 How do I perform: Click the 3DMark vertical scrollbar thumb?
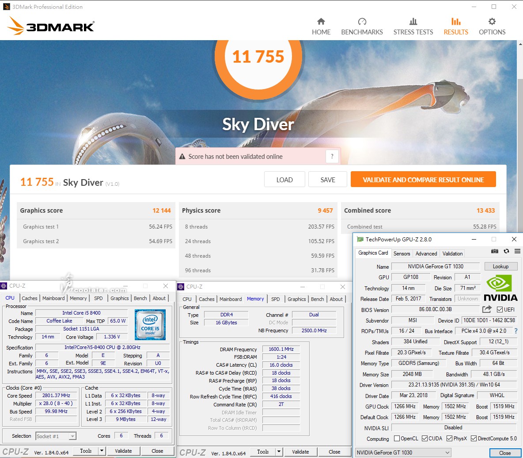[x=520, y=156]
